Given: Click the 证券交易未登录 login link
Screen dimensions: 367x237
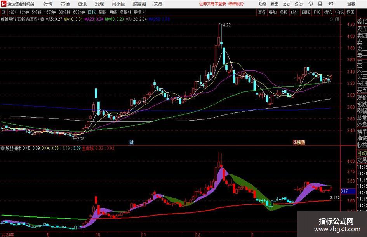Looking at the screenshot, I should (x=213, y=4).
